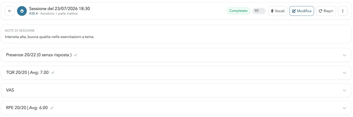
Task: Click the #30.4 session link
Action: 33,13
